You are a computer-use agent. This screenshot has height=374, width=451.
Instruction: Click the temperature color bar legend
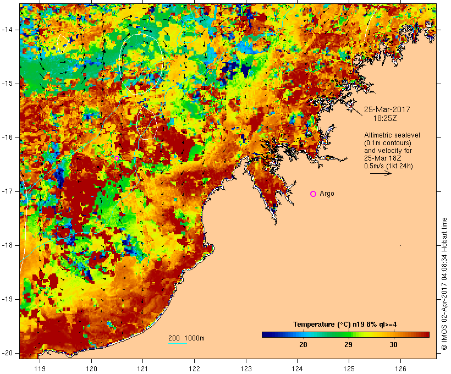(345, 334)
